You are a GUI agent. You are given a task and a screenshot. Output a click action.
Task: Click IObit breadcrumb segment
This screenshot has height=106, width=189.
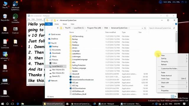click(106, 28)
